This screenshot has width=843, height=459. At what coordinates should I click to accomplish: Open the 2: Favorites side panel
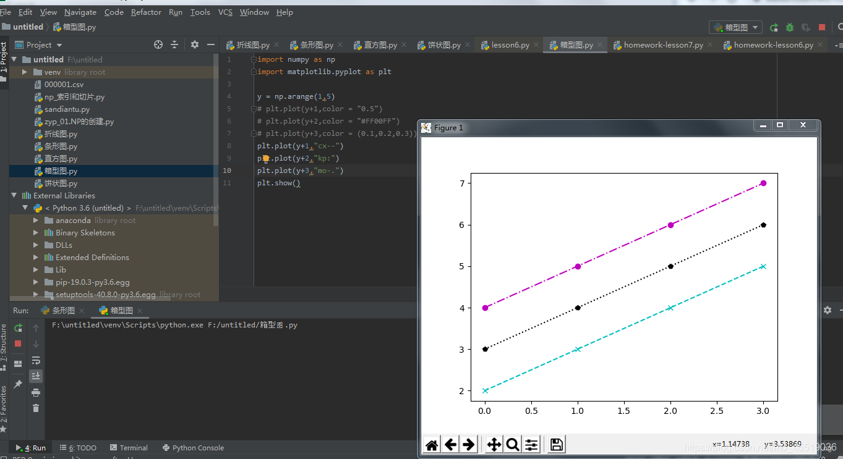pos(4,408)
